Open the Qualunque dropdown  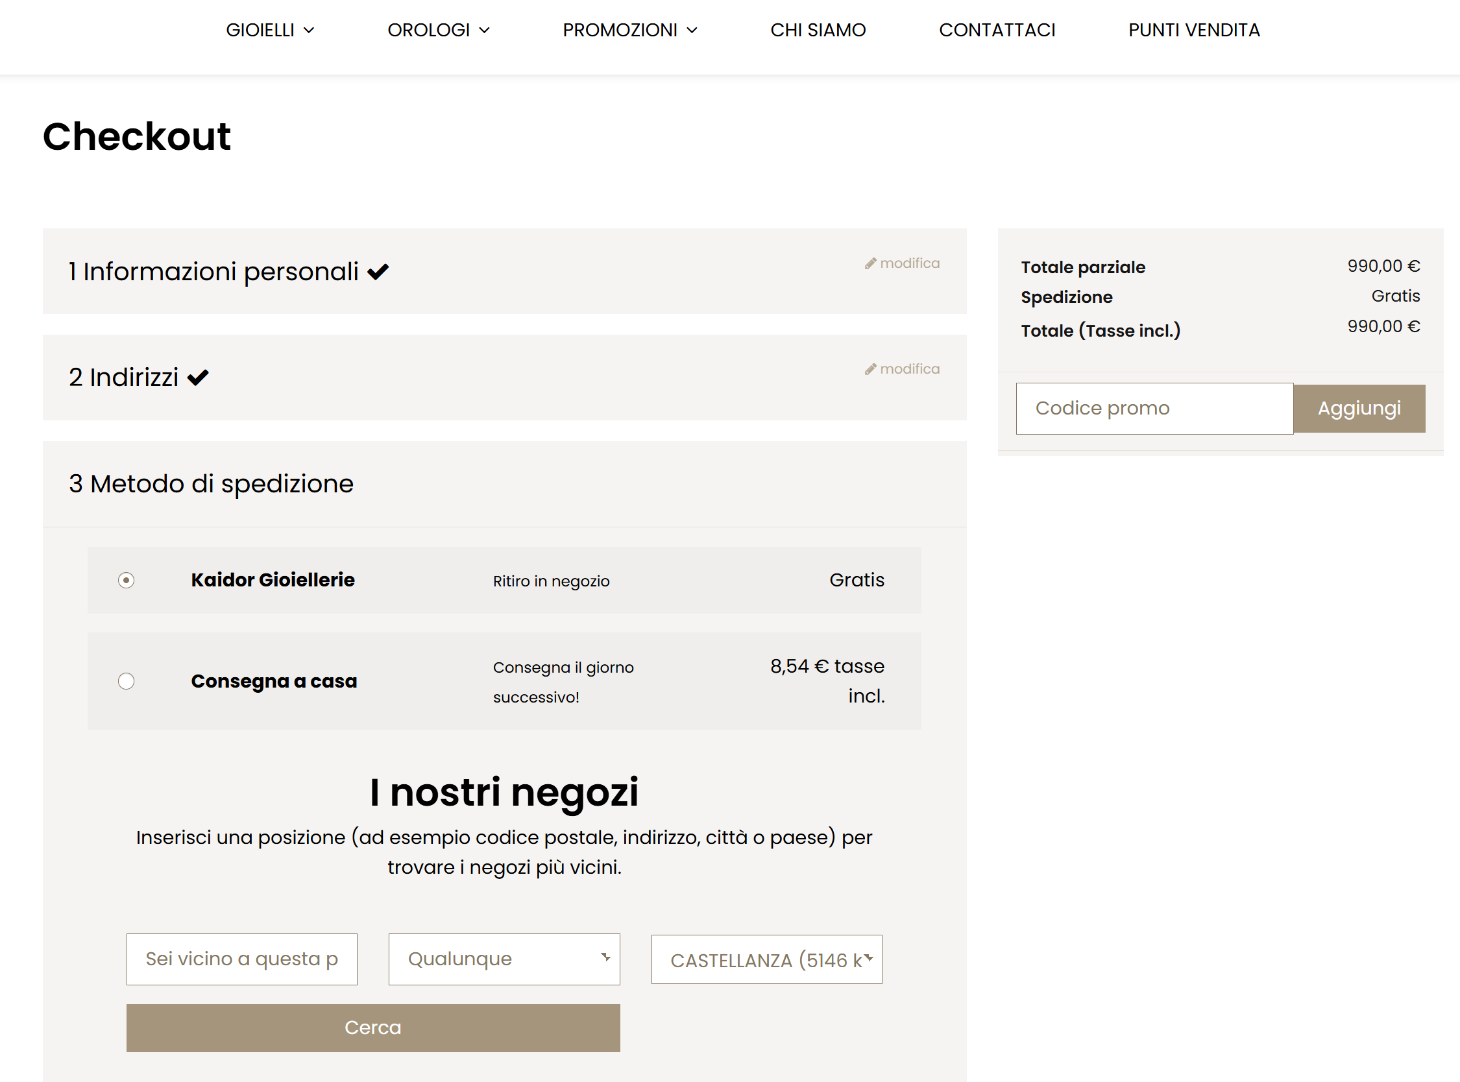(504, 959)
